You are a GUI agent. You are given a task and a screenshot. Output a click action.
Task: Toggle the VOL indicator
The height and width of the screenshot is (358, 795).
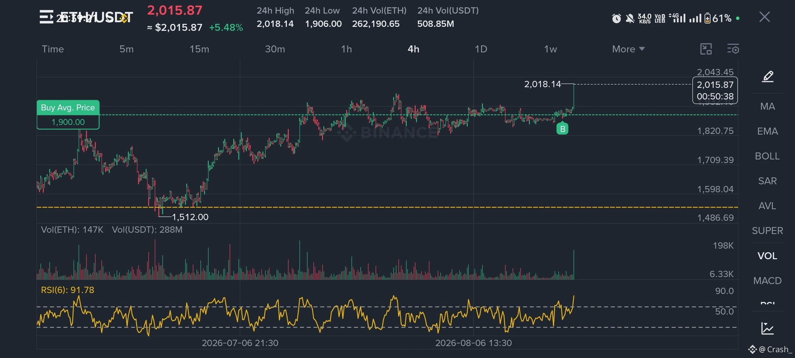[x=768, y=256]
